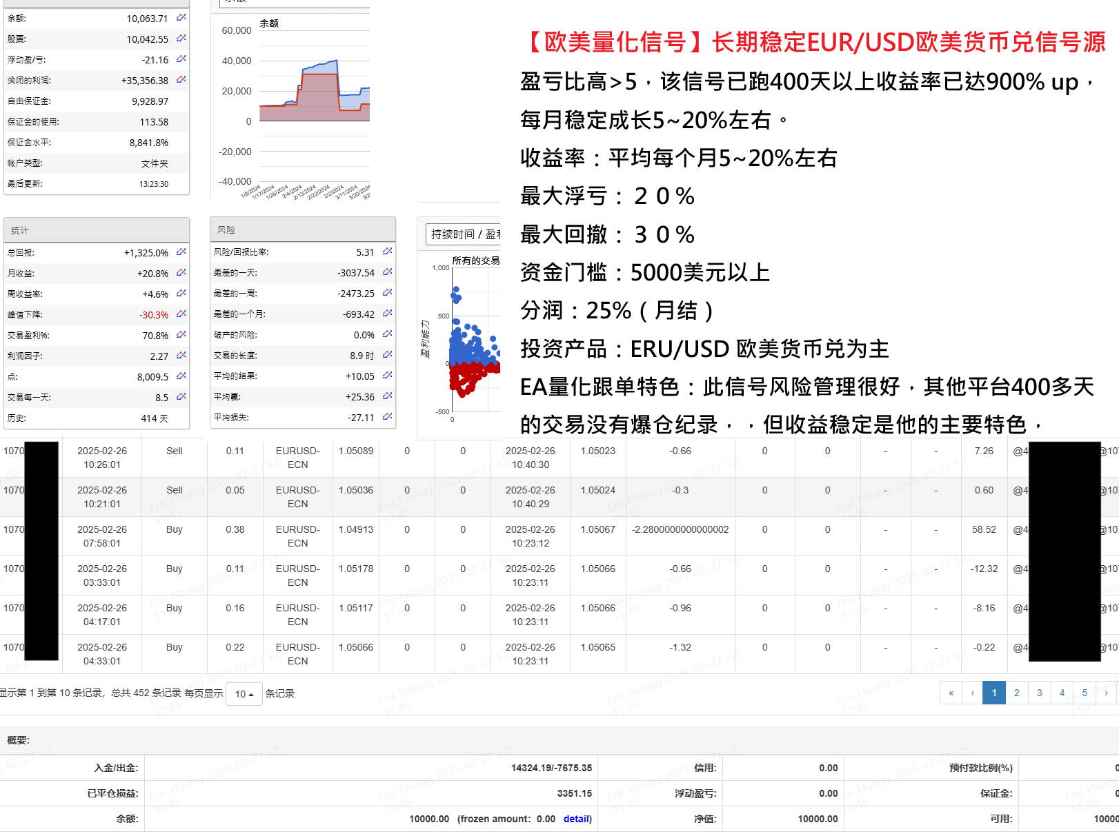Open the chart icon next to 最差的一天
Image resolution: width=1119 pixels, height=836 pixels.
(x=387, y=273)
